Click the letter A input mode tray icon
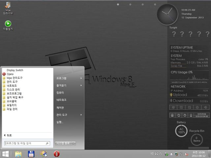211x158 pixels. click(161, 153)
